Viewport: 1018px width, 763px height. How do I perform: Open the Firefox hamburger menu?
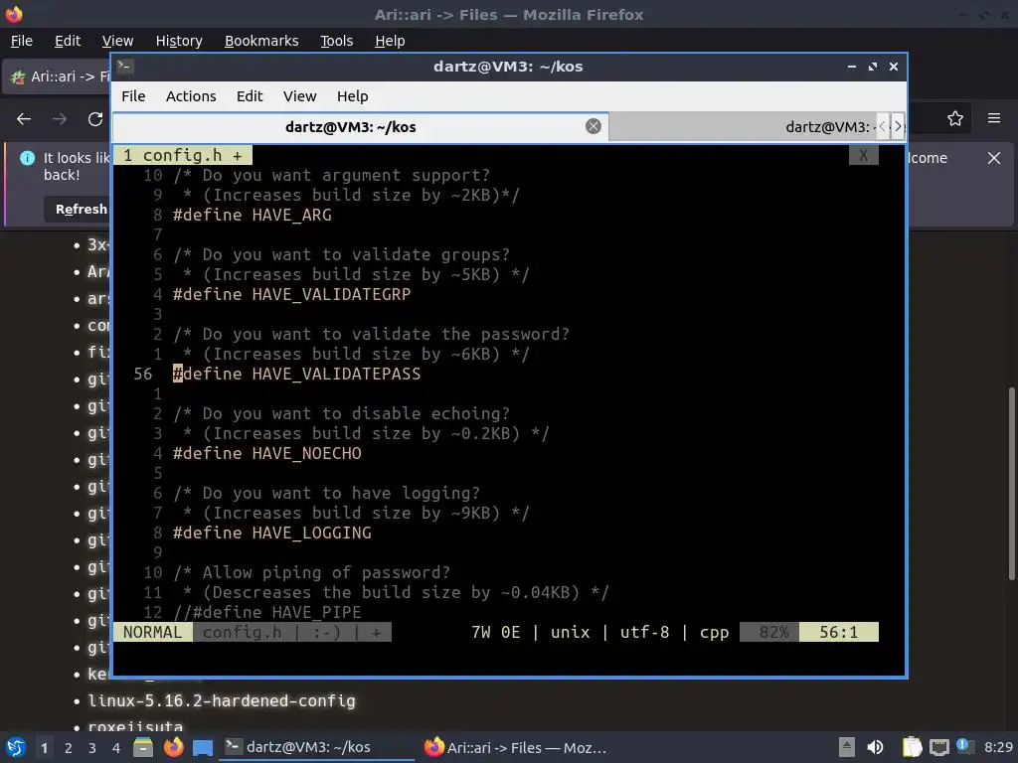tap(993, 119)
